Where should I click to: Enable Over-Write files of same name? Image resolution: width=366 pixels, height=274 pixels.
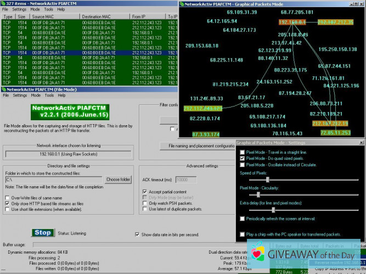tap(7, 197)
